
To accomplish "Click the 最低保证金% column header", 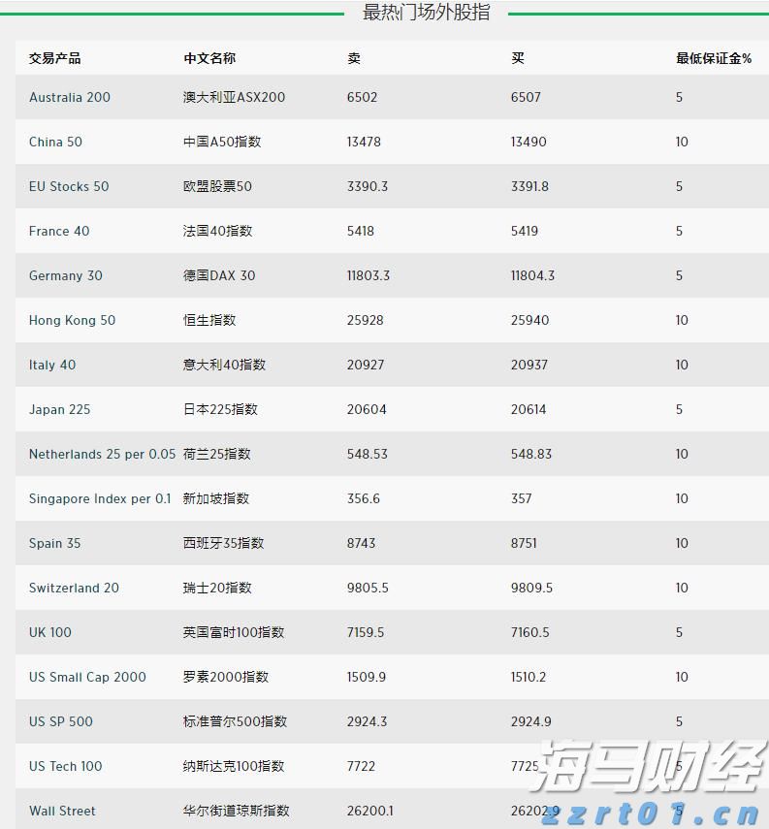I will pyautogui.click(x=714, y=58).
